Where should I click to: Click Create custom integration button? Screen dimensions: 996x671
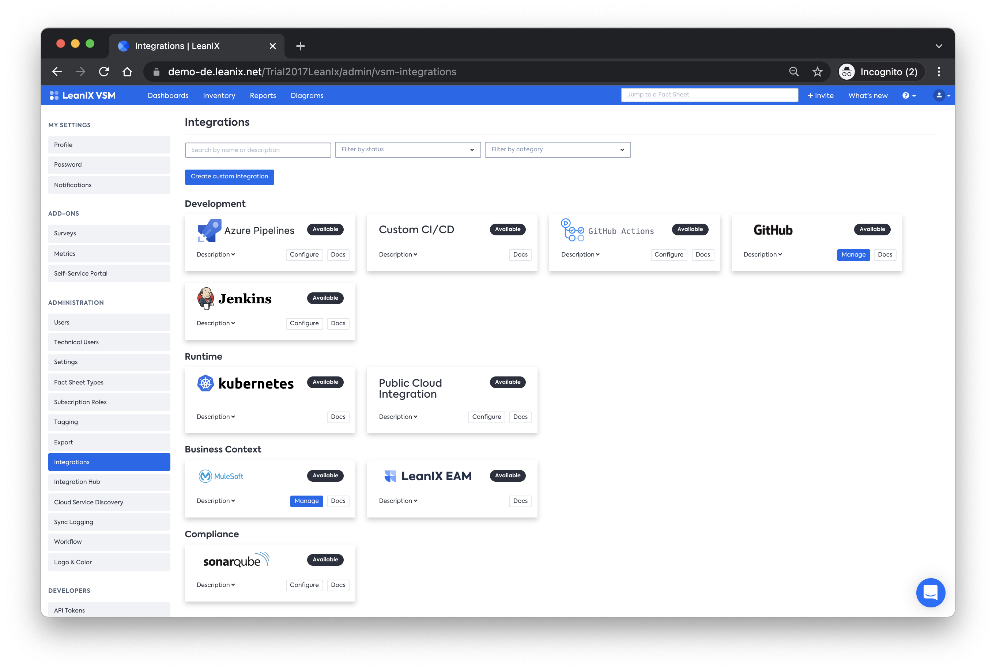click(229, 177)
